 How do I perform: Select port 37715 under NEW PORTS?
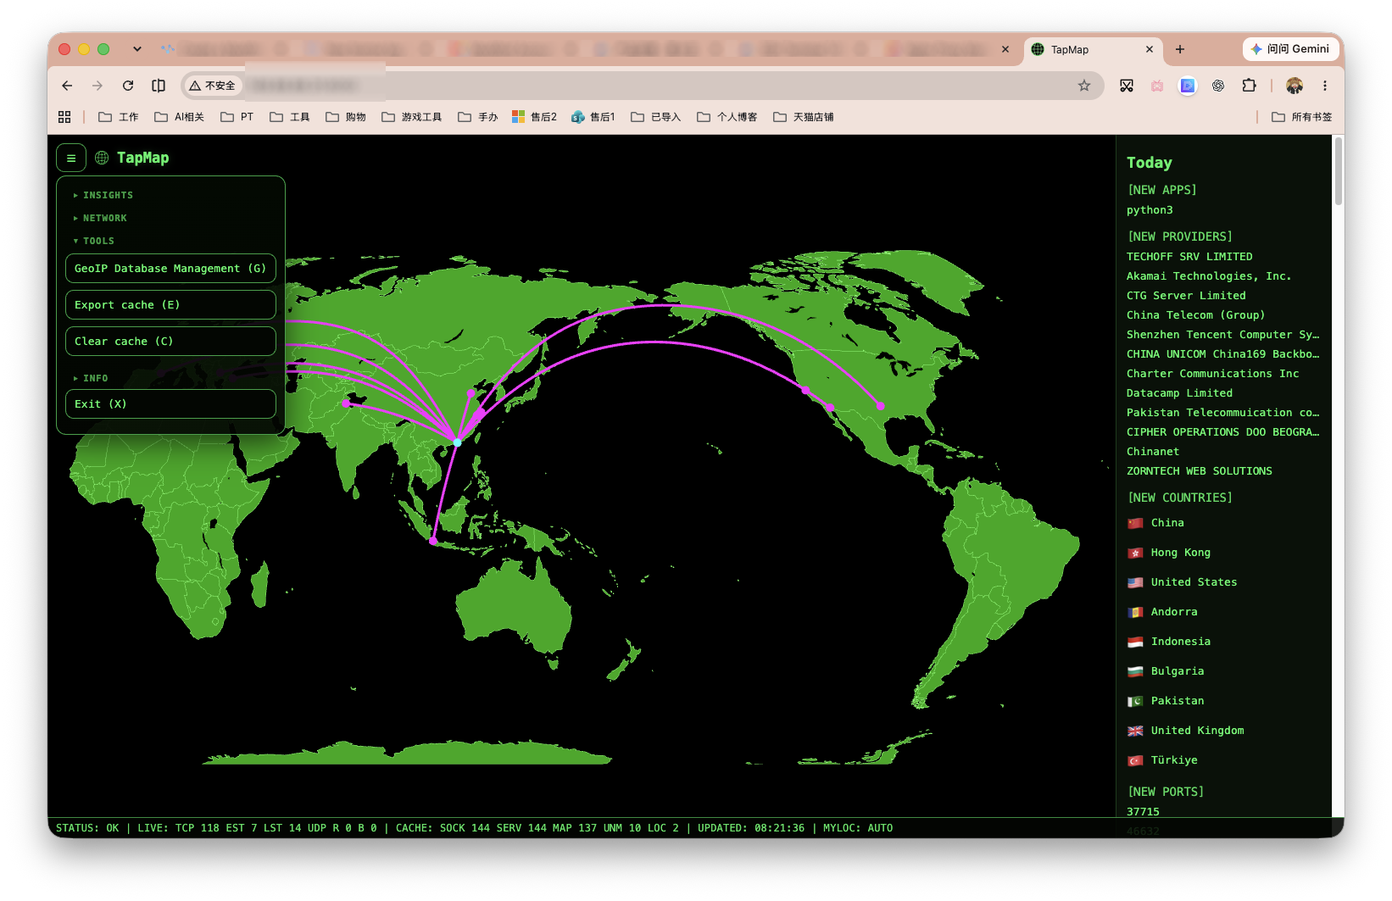pyautogui.click(x=1143, y=812)
